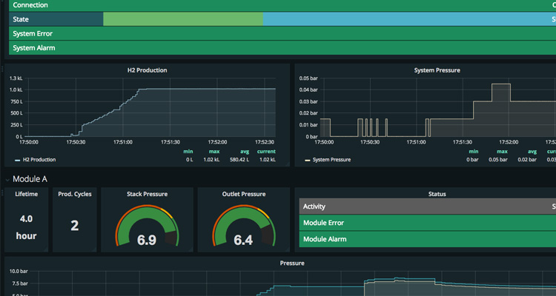Sort H2 Production legend by max
This screenshot has width=556, height=296.
[x=214, y=152]
